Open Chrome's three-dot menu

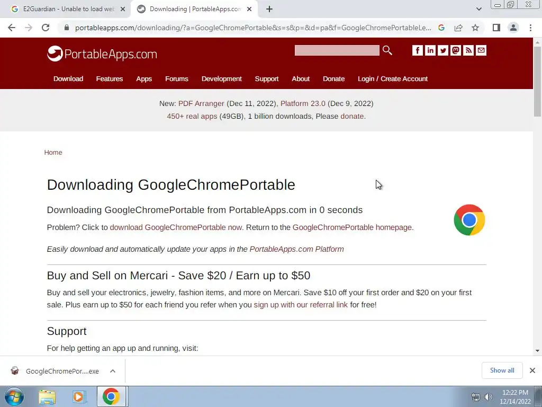530,28
